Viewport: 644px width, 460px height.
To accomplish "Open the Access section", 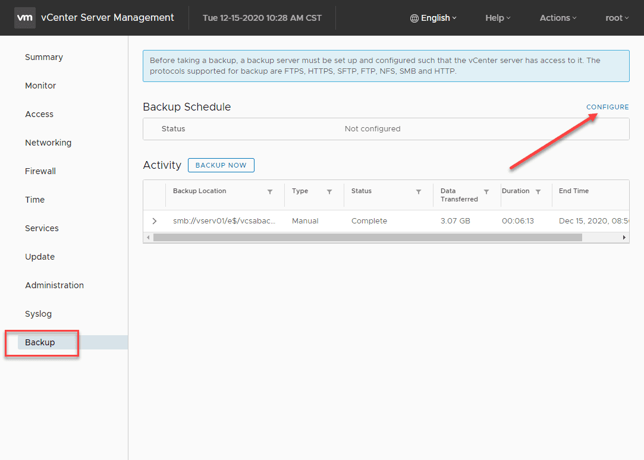I will tap(39, 114).
